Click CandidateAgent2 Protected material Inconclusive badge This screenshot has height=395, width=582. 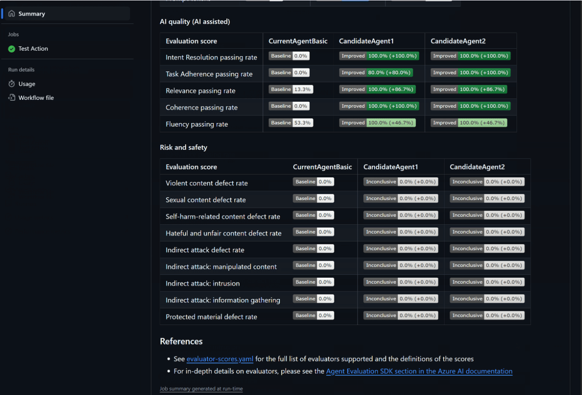click(487, 316)
